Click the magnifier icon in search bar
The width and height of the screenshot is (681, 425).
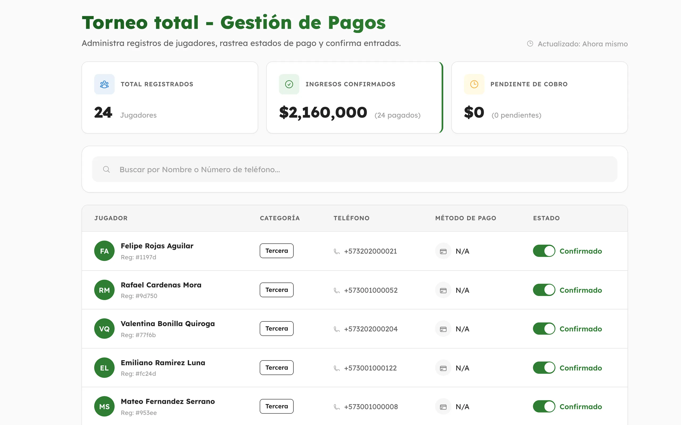[x=106, y=169]
